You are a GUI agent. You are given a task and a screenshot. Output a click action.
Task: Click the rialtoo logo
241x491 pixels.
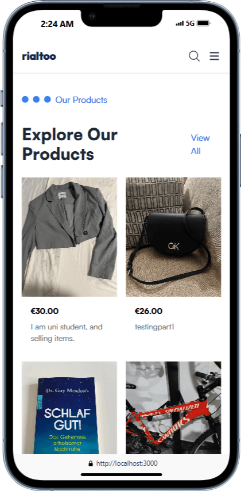(x=39, y=56)
